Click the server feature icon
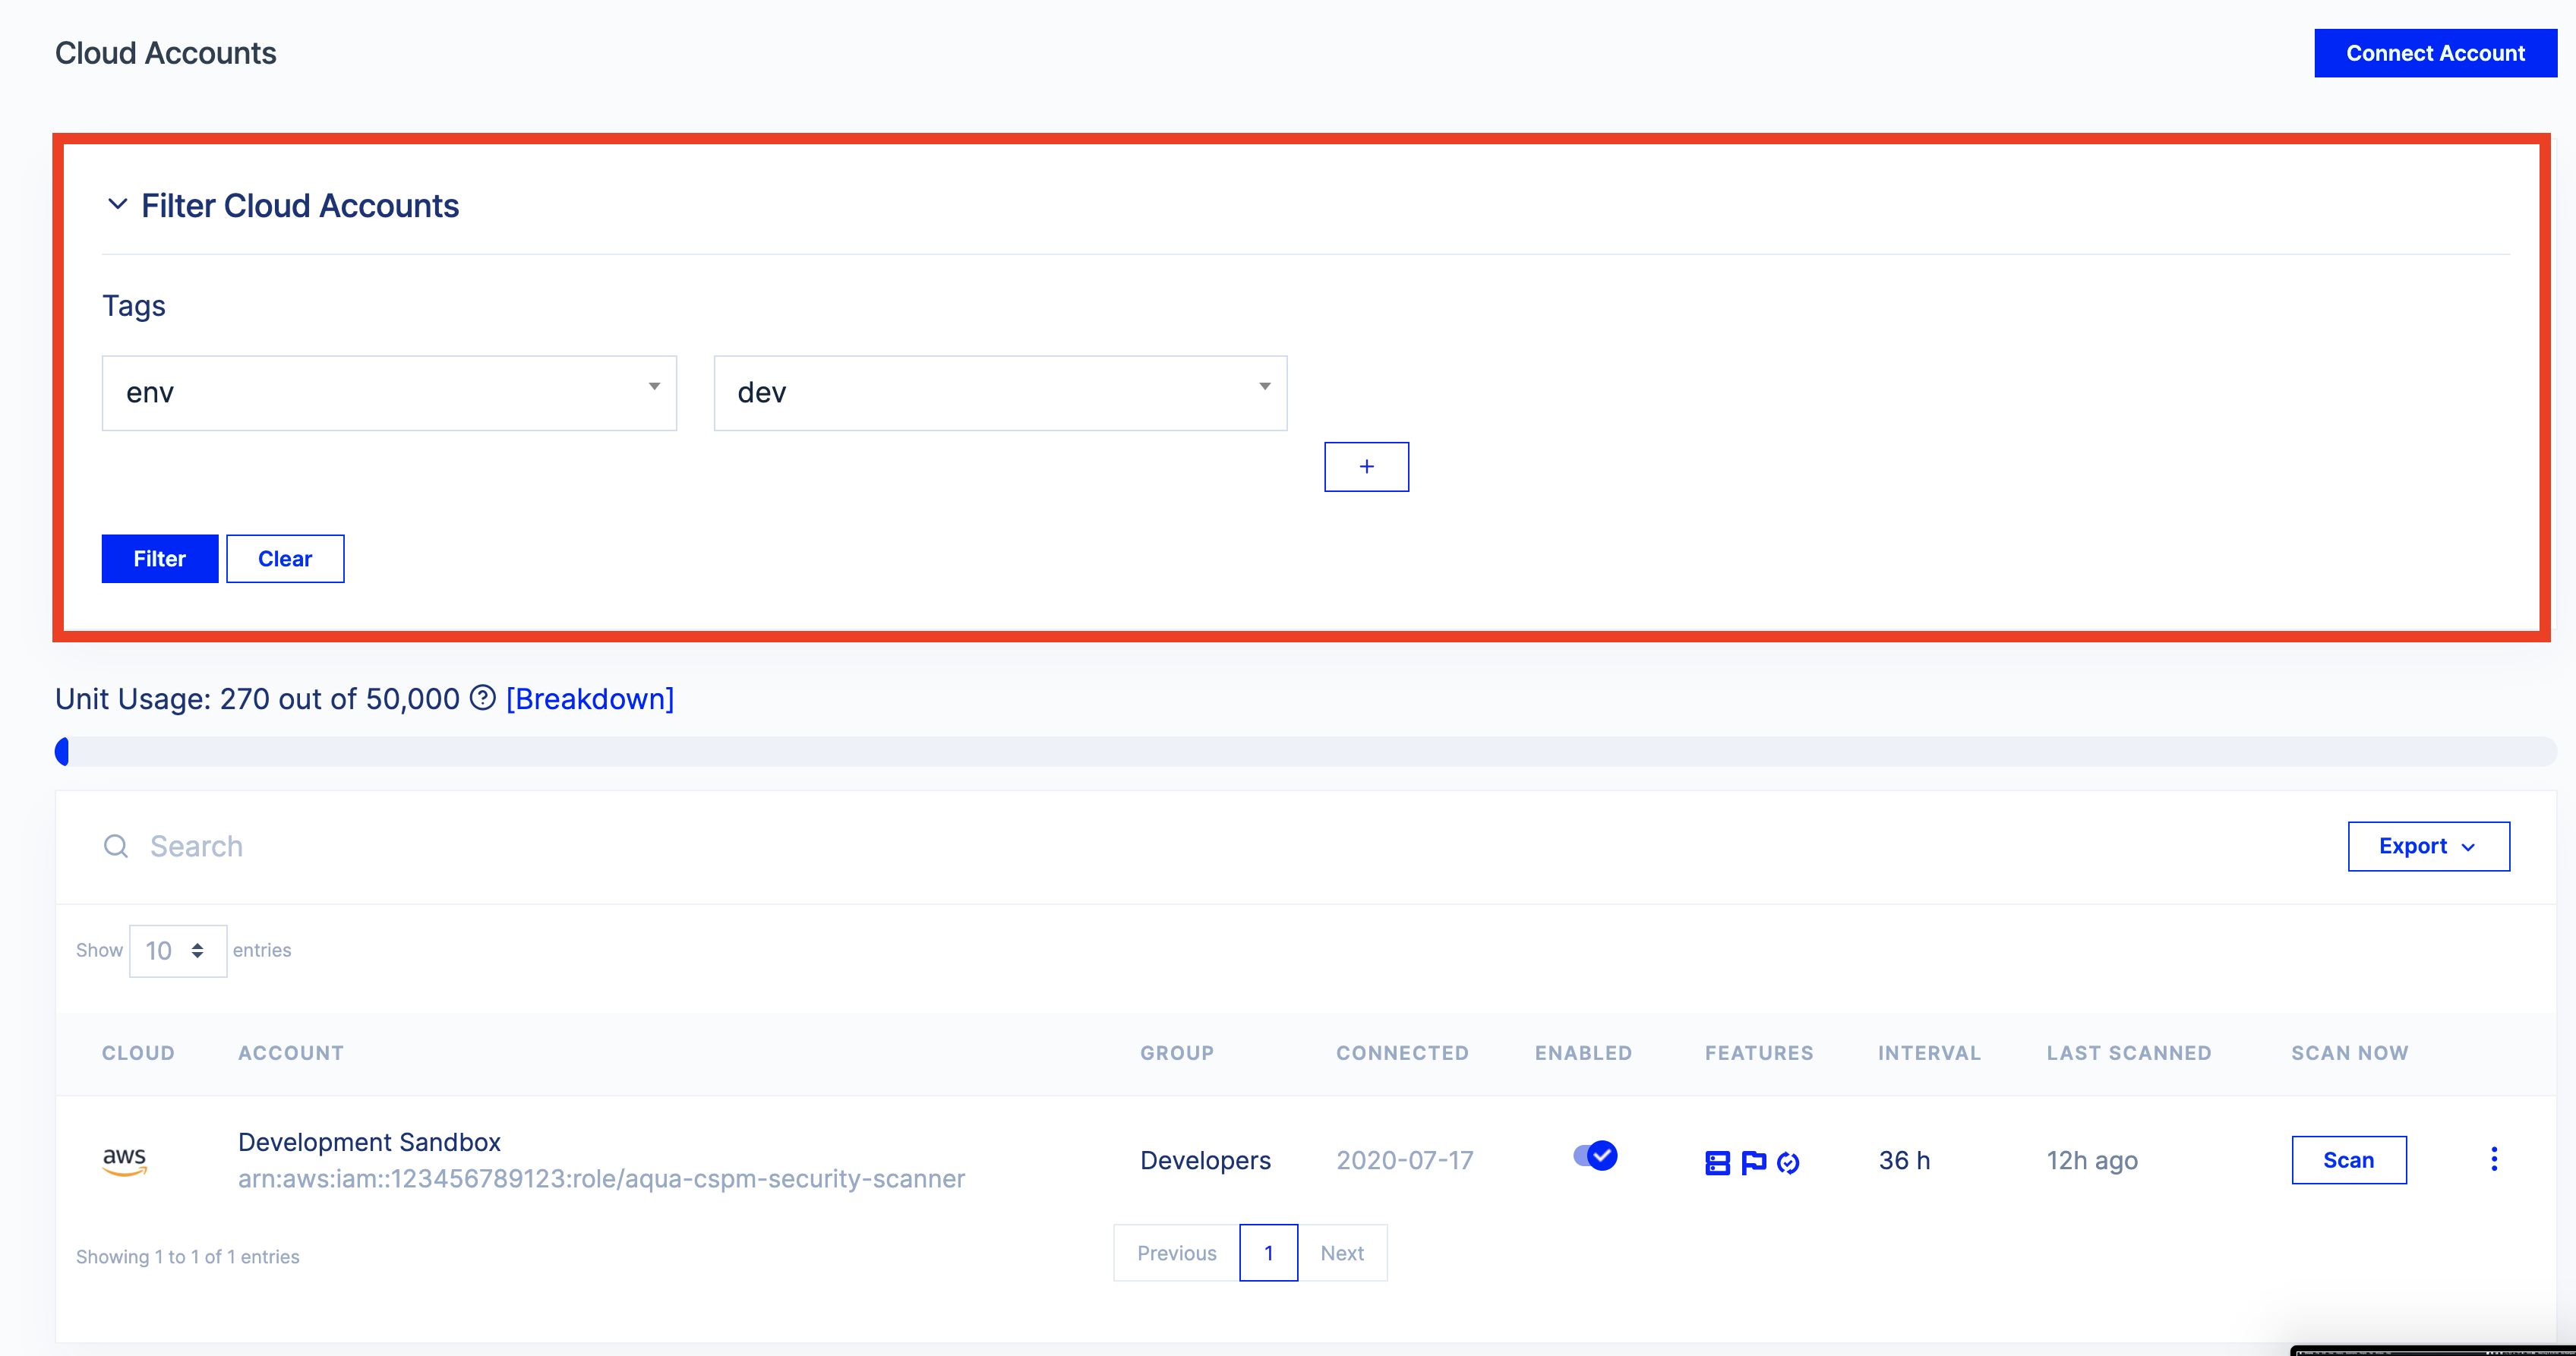 click(x=1717, y=1162)
